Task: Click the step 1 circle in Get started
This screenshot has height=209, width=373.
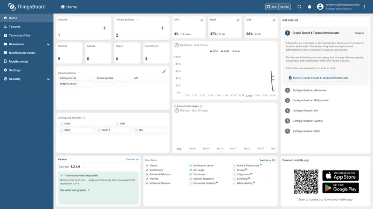Action: coord(287,33)
